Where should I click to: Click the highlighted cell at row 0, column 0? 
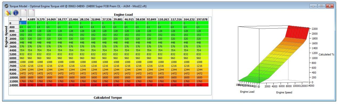tap(23, 23)
